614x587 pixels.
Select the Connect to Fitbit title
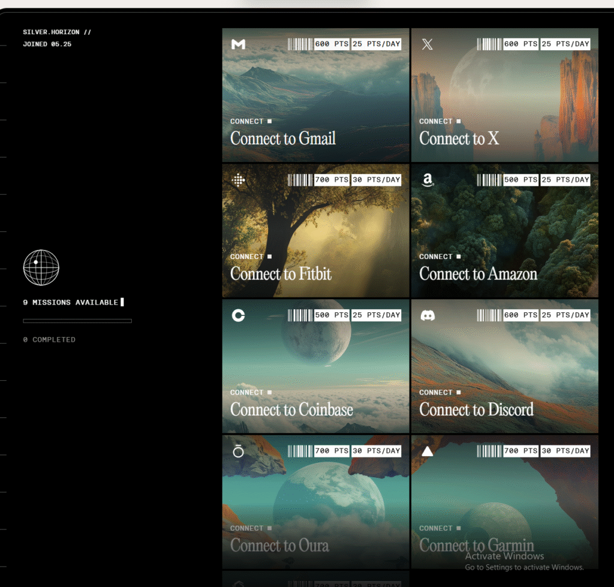[x=281, y=274]
